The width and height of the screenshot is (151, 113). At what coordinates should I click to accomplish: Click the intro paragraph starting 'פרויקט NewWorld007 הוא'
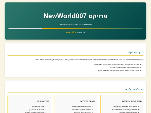tap(89, 60)
